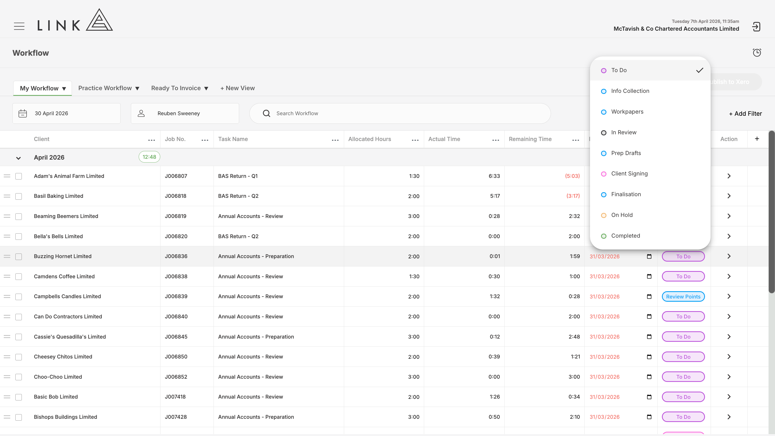Create a New View
Viewport: 775px width, 436px height.
tap(237, 88)
